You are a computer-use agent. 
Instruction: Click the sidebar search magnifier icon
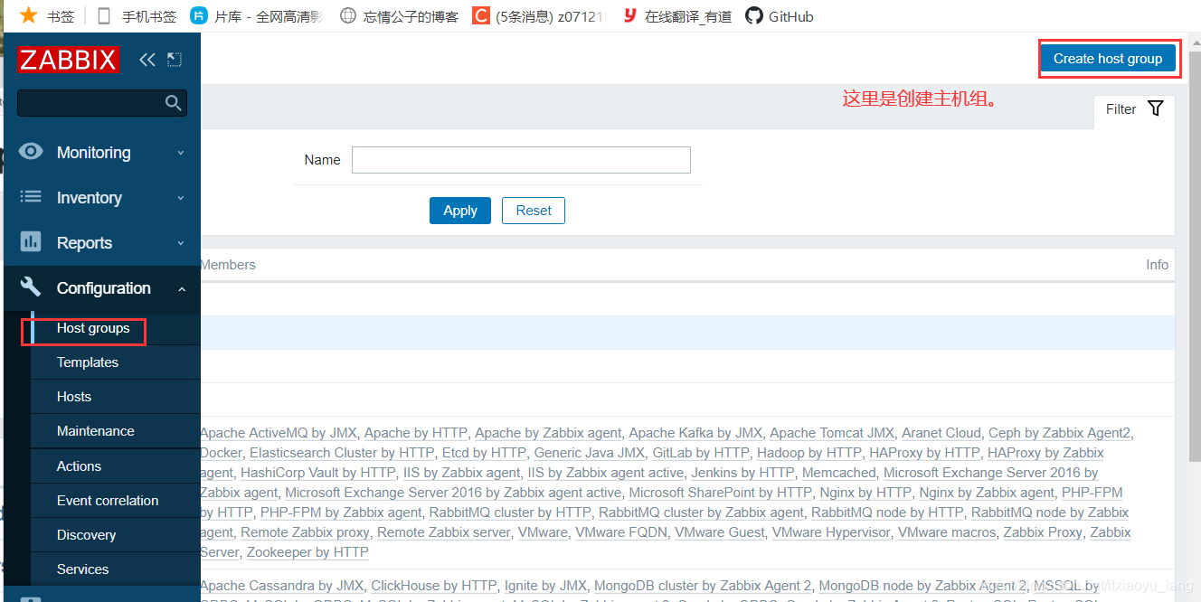[x=174, y=103]
